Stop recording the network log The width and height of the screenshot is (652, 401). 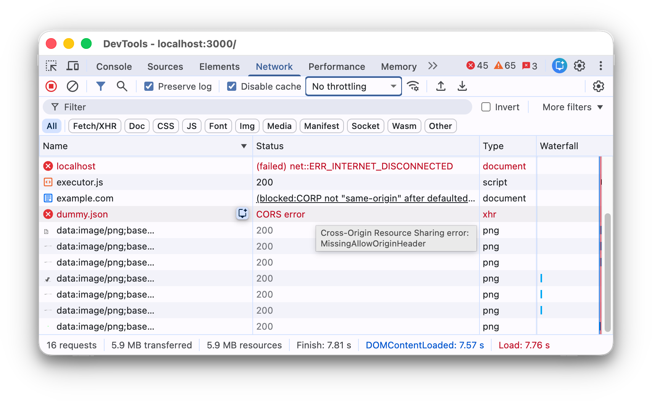pos(51,86)
